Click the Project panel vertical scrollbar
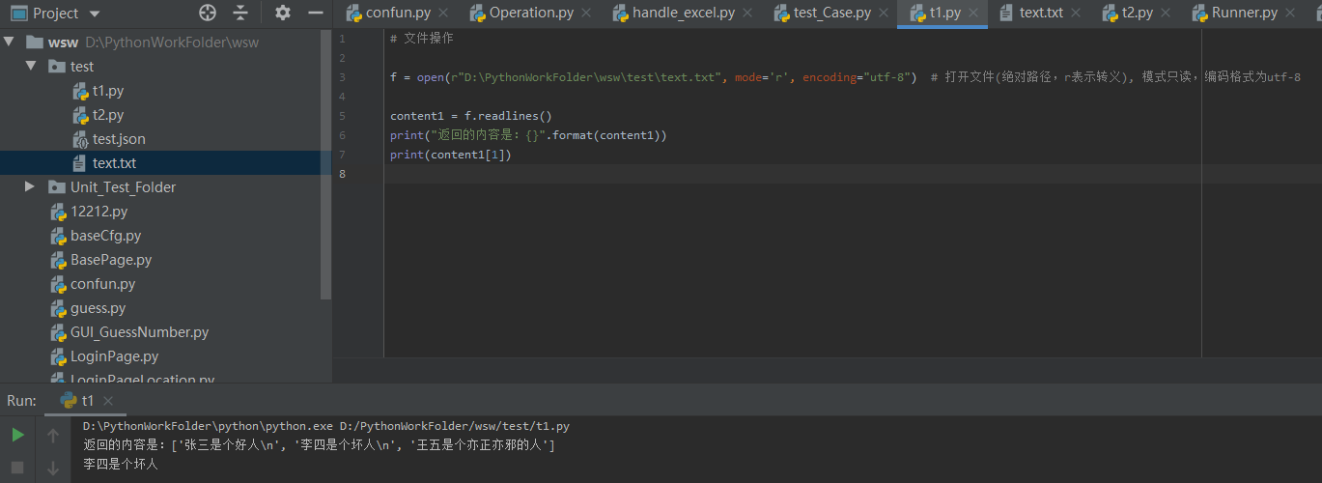Image resolution: width=1322 pixels, height=483 pixels. (326, 164)
